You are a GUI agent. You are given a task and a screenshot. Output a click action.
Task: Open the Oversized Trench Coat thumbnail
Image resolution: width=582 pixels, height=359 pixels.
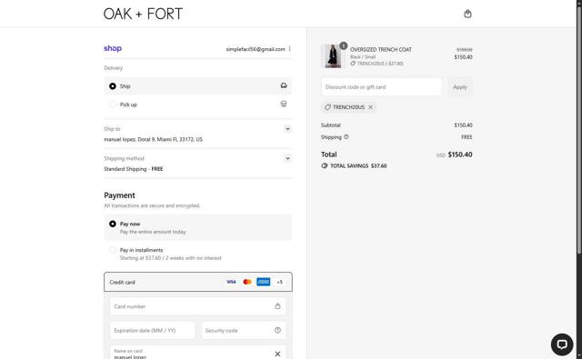coord(333,56)
